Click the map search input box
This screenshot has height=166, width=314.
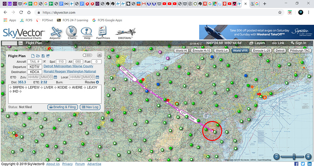[x=10, y=43]
